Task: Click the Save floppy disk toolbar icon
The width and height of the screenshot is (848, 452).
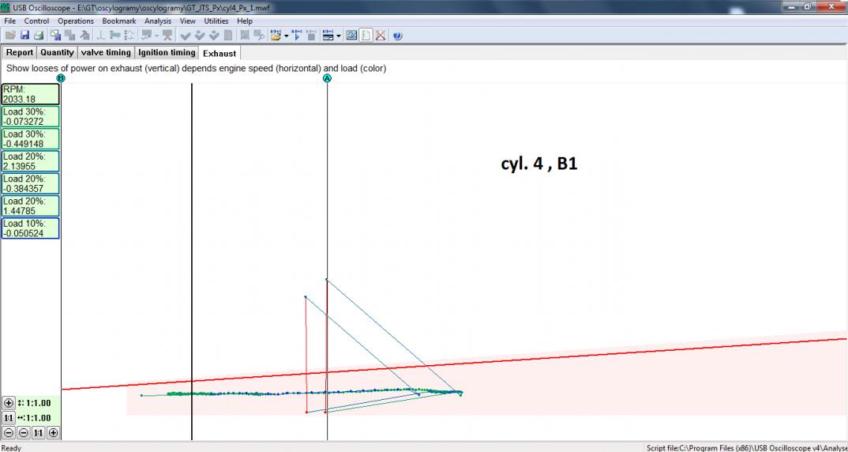Action: [x=24, y=36]
